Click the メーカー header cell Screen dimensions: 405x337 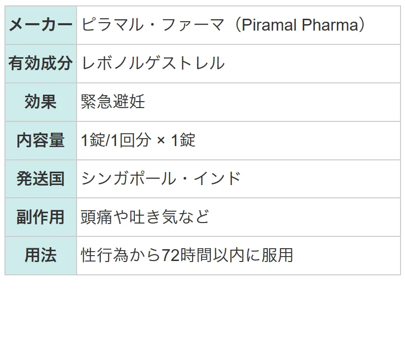click(x=41, y=25)
